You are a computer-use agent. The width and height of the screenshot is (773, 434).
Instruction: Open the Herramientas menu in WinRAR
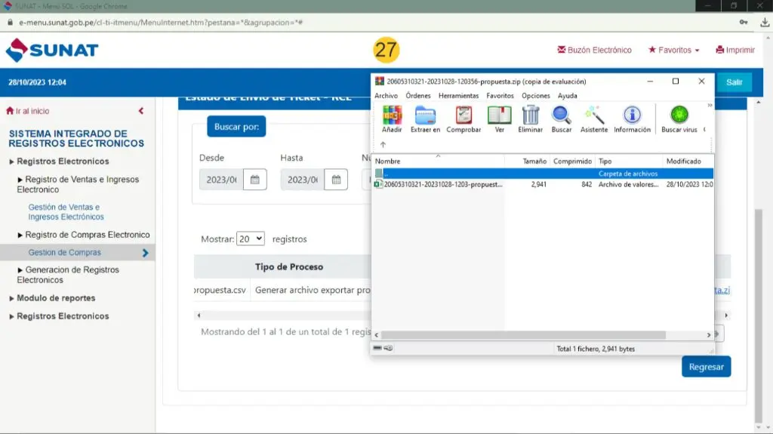tap(458, 96)
